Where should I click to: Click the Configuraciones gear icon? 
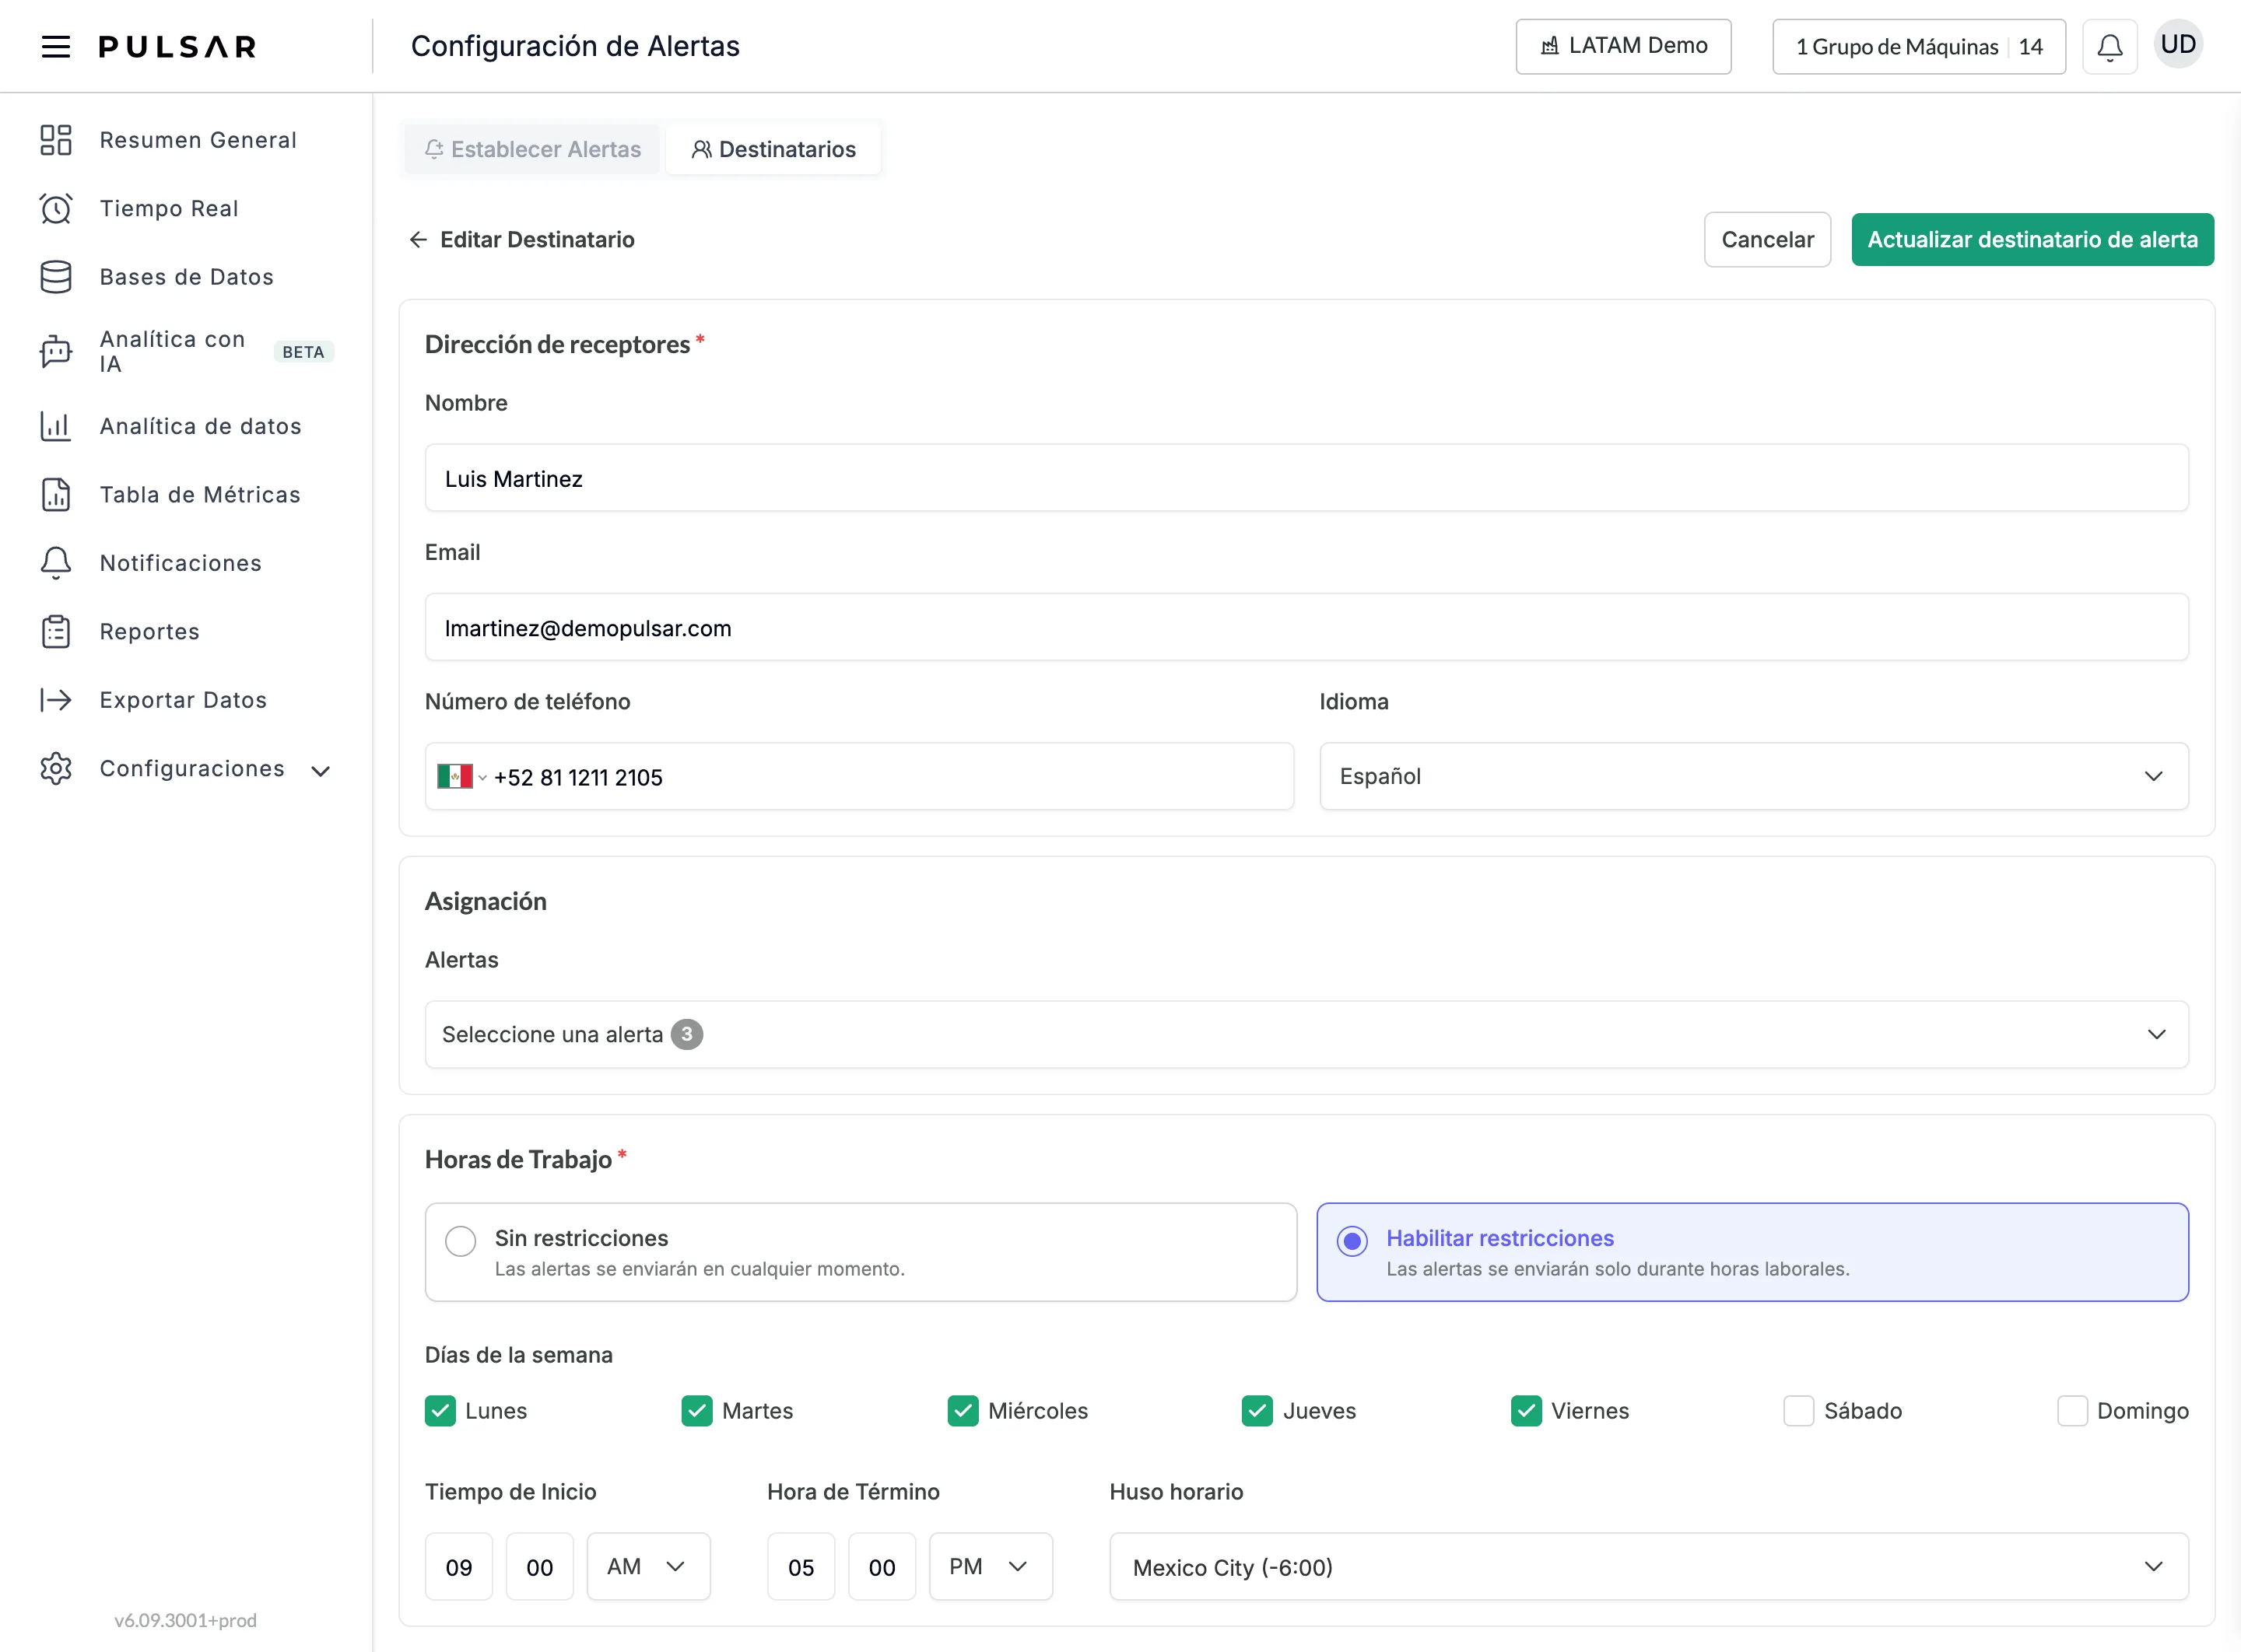pos(56,769)
